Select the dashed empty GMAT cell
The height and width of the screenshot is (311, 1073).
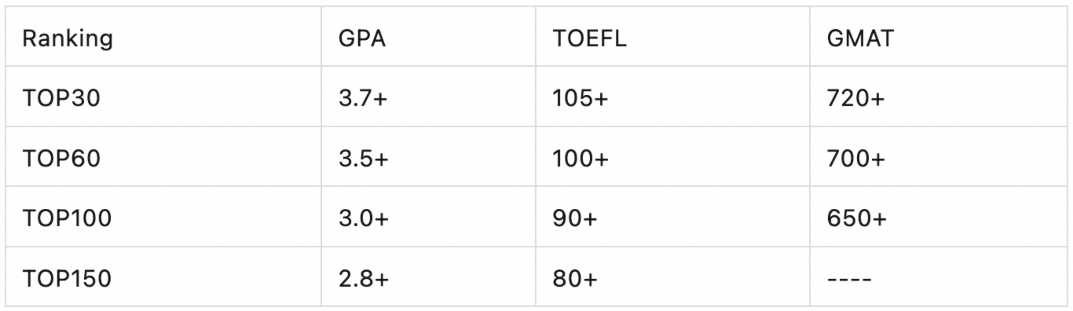pos(939,277)
